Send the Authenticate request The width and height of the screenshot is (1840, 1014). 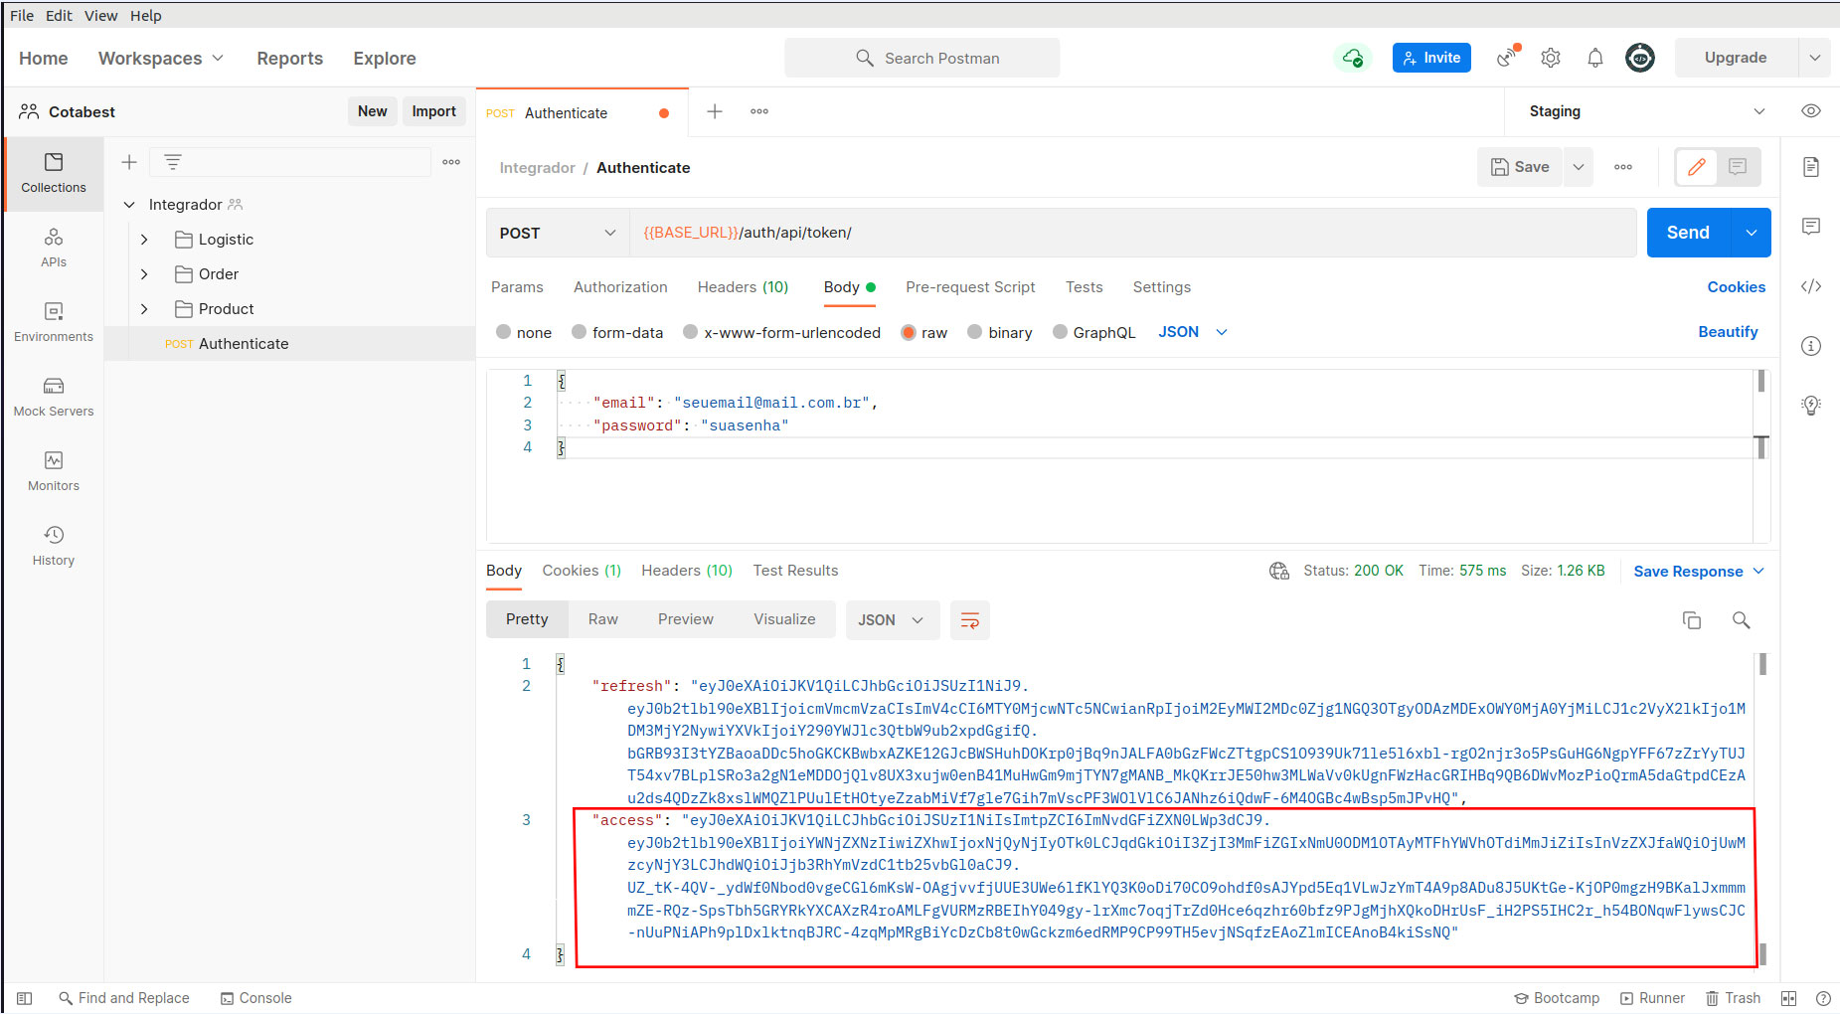pyautogui.click(x=1688, y=233)
